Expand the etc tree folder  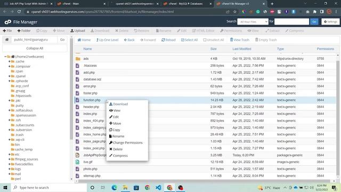point(10,154)
